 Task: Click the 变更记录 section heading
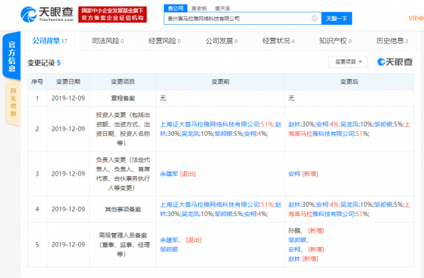coord(44,63)
